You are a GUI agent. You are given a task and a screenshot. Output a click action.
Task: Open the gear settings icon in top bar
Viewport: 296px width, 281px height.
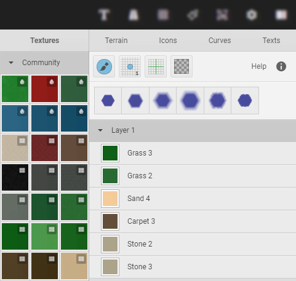252,15
